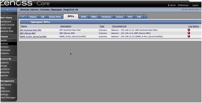Browse by Networks

coord(5,72)
